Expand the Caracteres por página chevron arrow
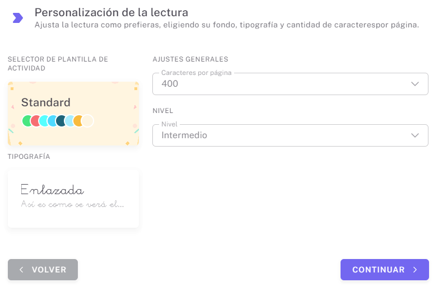Viewport: 438px width, 287px height. click(x=415, y=84)
